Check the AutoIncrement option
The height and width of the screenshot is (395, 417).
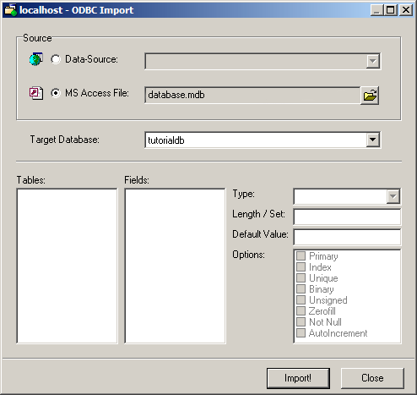pyautogui.click(x=301, y=333)
